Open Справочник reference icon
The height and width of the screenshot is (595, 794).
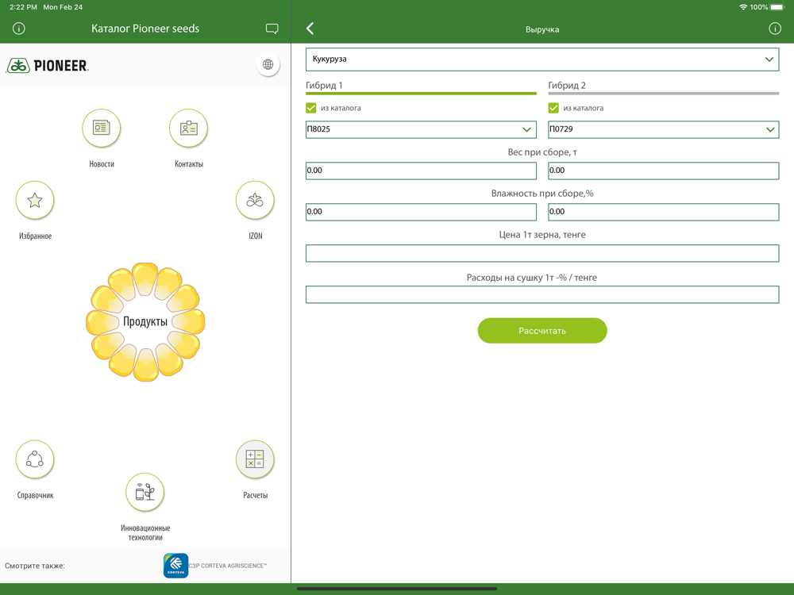(x=35, y=459)
